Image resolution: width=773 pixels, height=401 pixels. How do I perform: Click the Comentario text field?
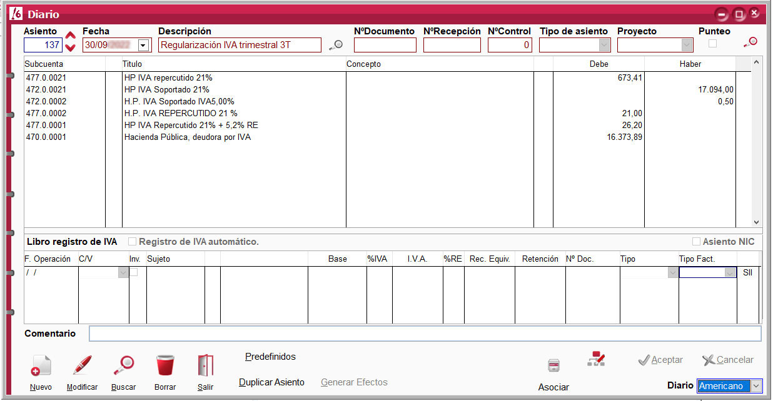click(x=425, y=334)
